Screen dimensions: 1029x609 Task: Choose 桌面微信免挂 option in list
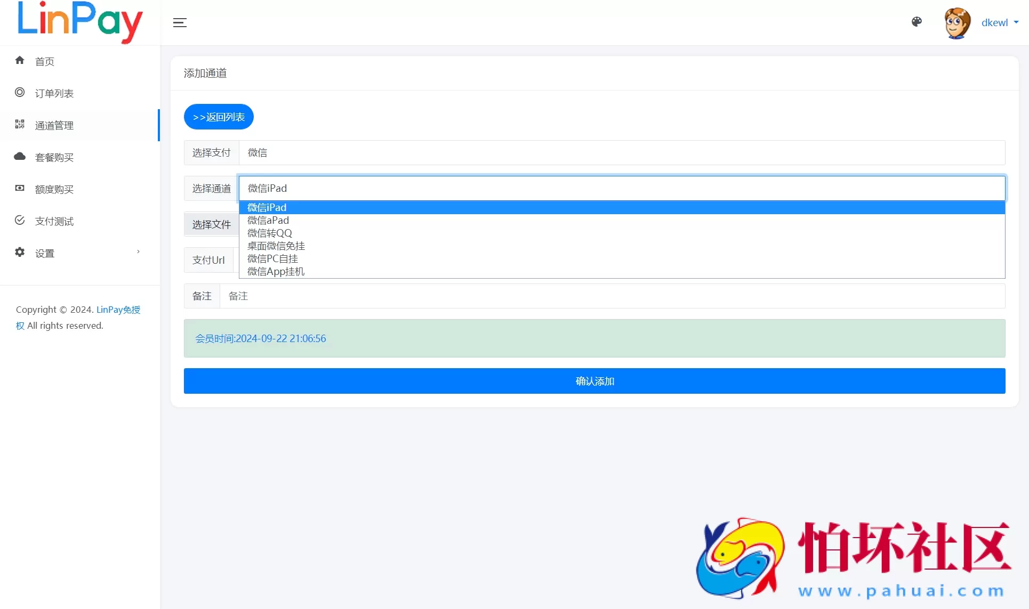point(276,246)
